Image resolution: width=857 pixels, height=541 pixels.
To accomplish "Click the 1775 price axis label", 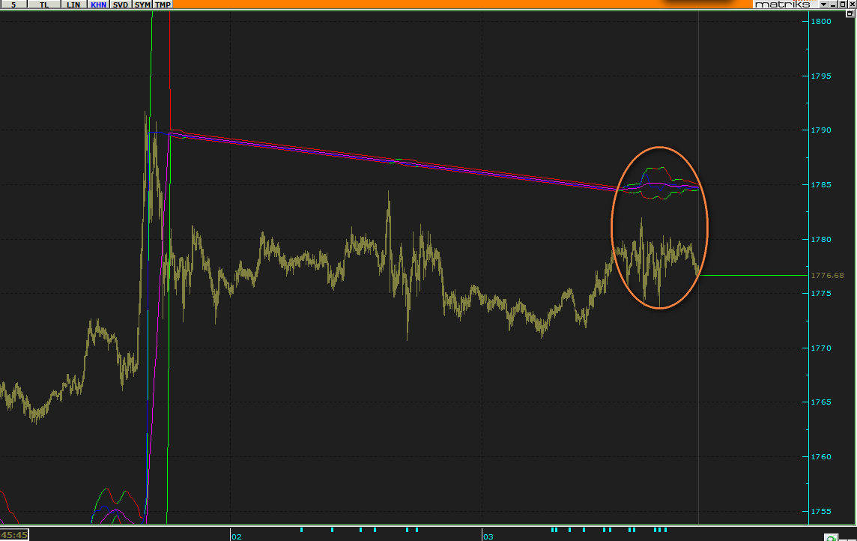I will (821, 294).
